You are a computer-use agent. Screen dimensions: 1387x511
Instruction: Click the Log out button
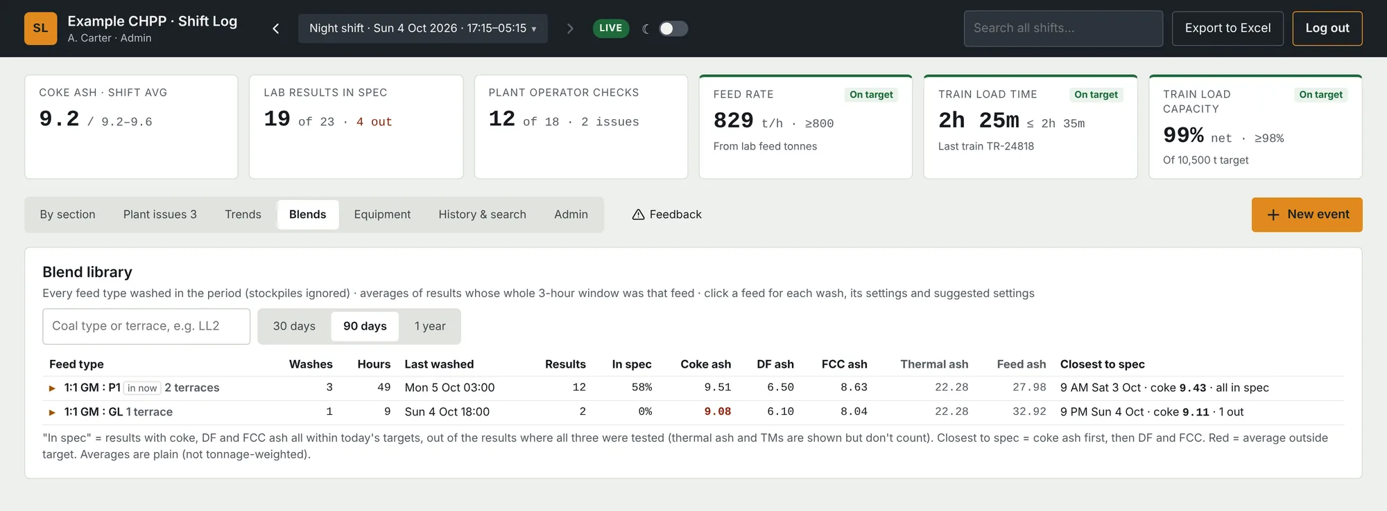point(1327,28)
